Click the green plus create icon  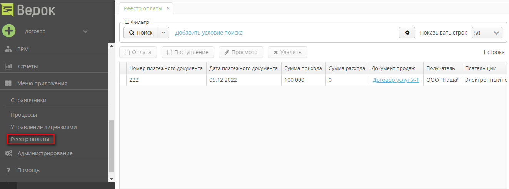9,31
